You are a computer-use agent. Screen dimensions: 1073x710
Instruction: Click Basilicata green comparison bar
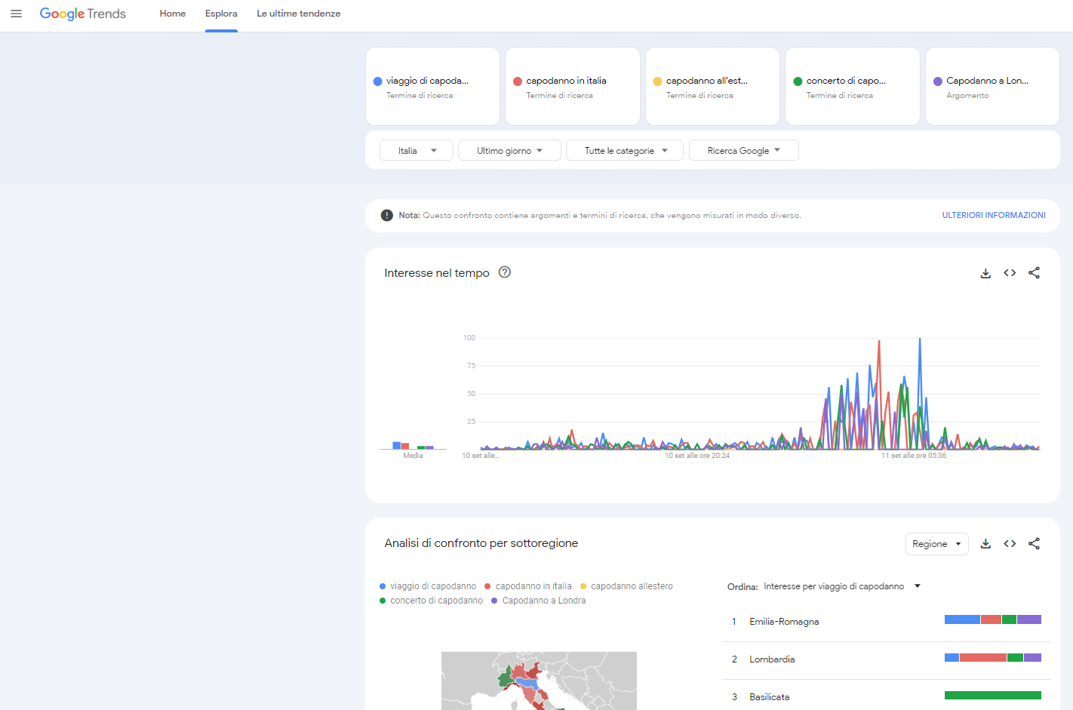tap(993, 695)
